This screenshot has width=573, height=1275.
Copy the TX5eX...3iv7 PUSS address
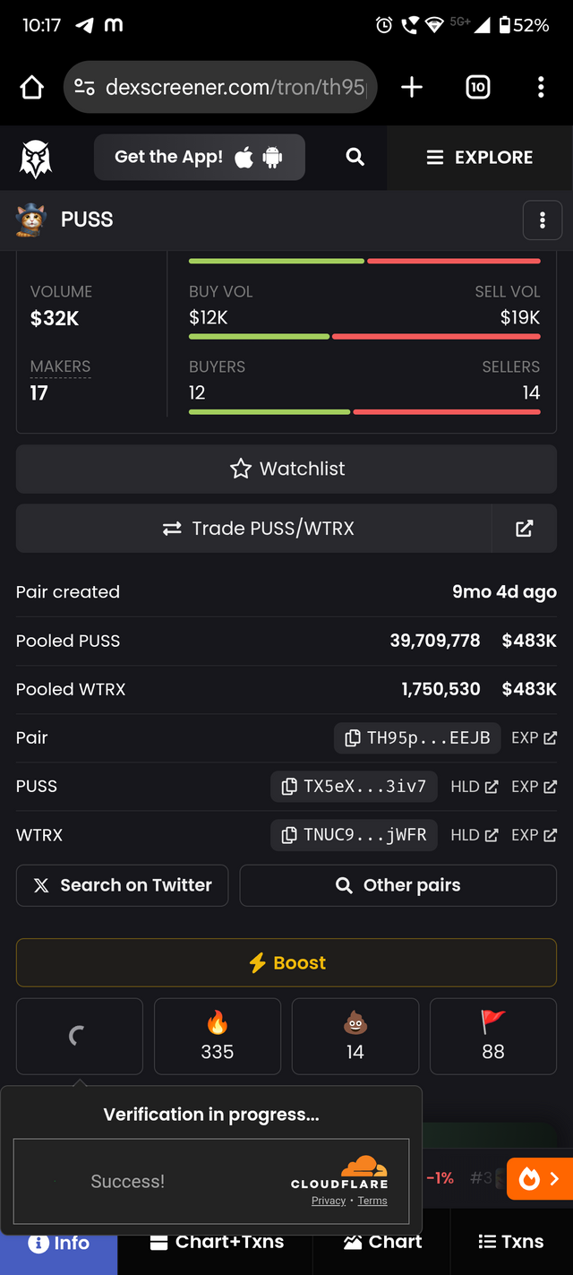(354, 787)
